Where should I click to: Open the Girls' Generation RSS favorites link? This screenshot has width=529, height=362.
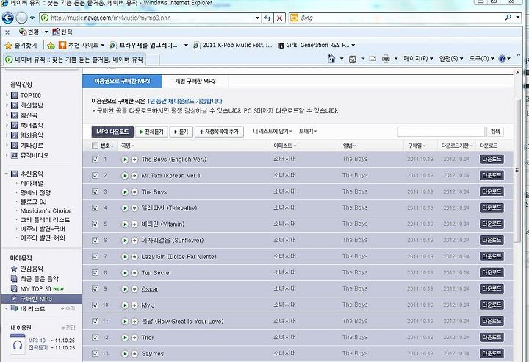[x=317, y=46]
